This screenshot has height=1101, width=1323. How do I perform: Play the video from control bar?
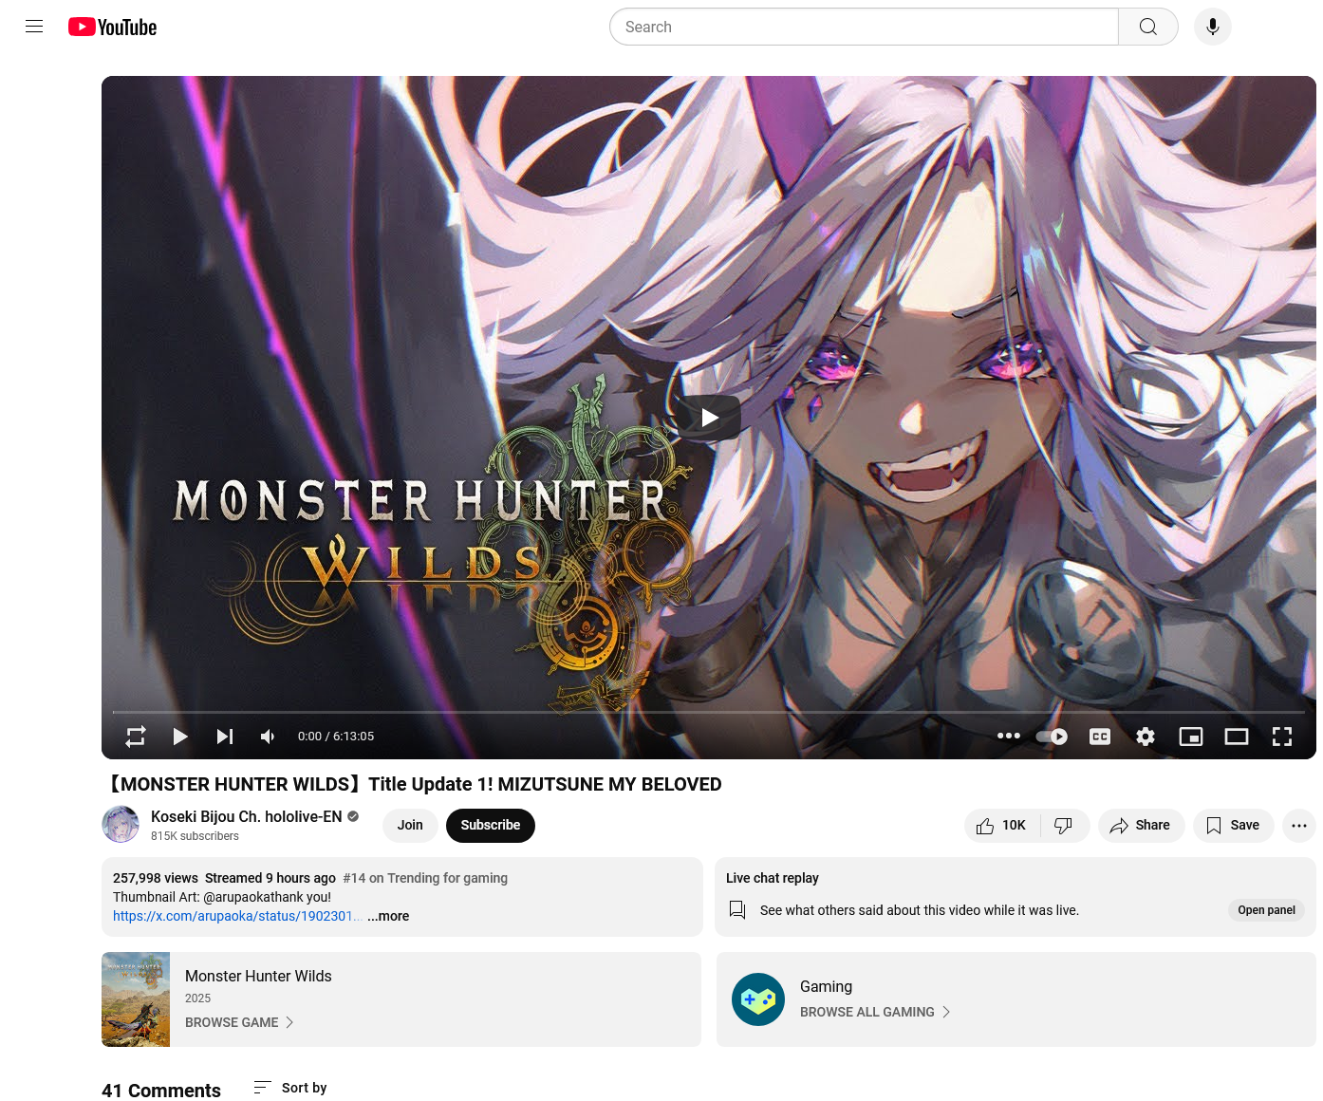tap(180, 737)
